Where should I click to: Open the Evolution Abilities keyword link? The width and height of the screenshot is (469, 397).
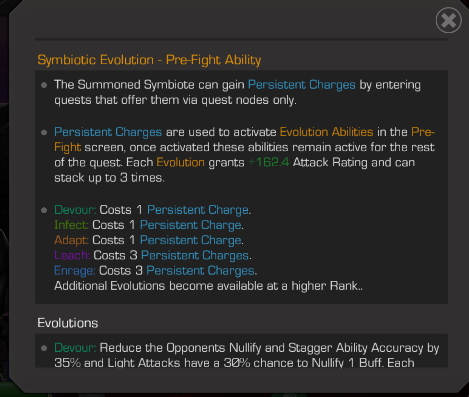[326, 132]
